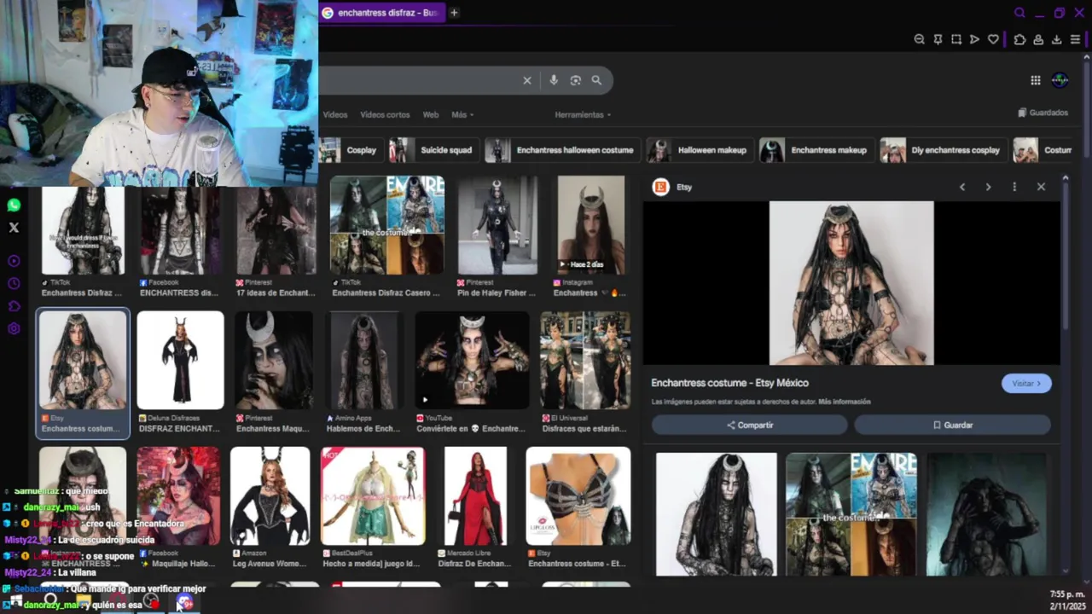Switch to the Videos cortos tab

pos(385,114)
